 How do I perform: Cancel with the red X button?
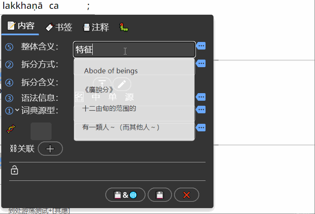(x=187, y=195)
